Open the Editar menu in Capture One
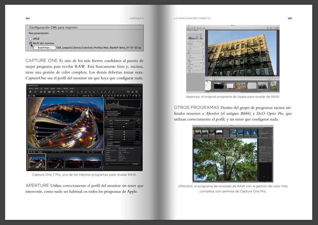Image resolution: width=318 pixels, height=225 pixels. click(x=37, y=89)
